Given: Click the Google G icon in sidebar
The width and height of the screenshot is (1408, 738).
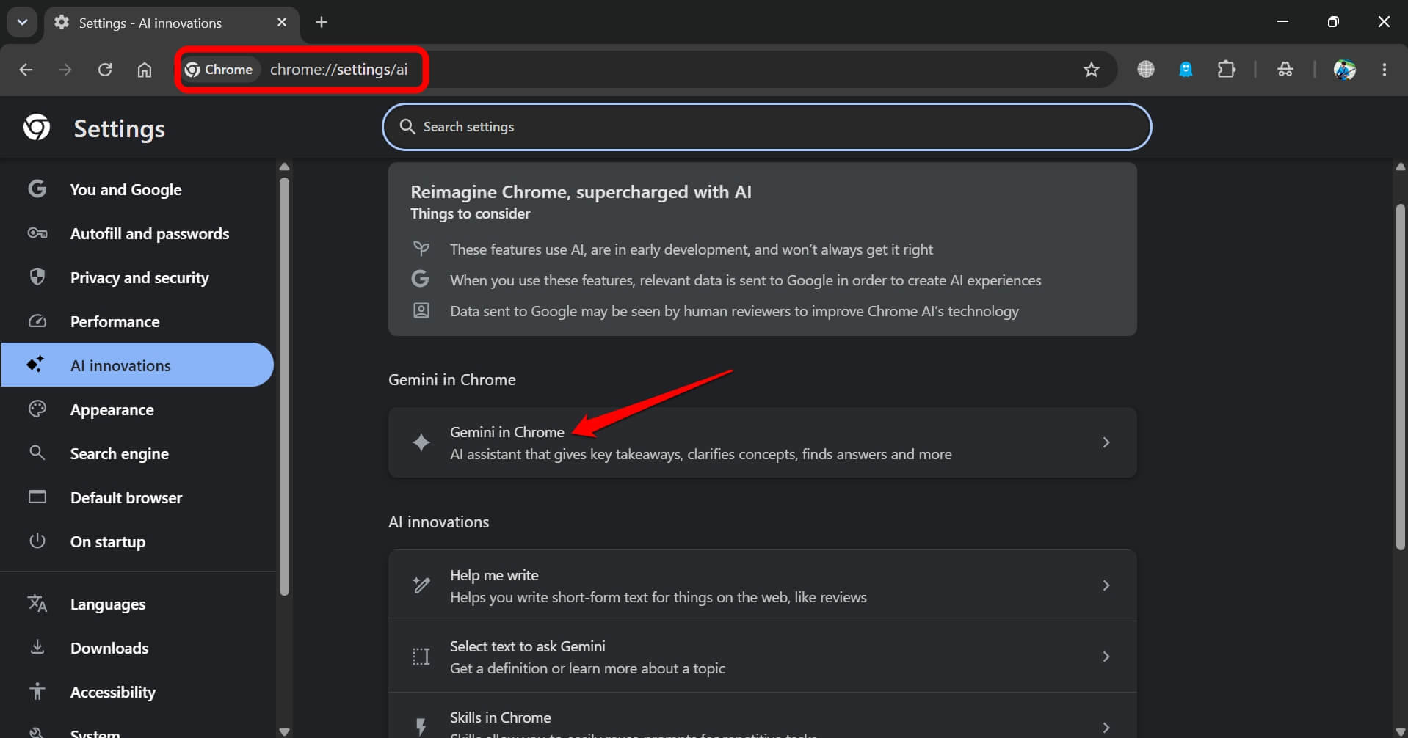Looking at the screenshot, I should point(37,189).
